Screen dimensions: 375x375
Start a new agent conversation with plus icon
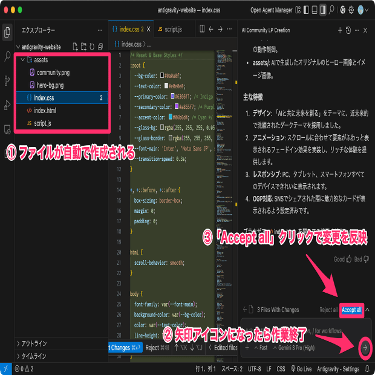[340, 30]
